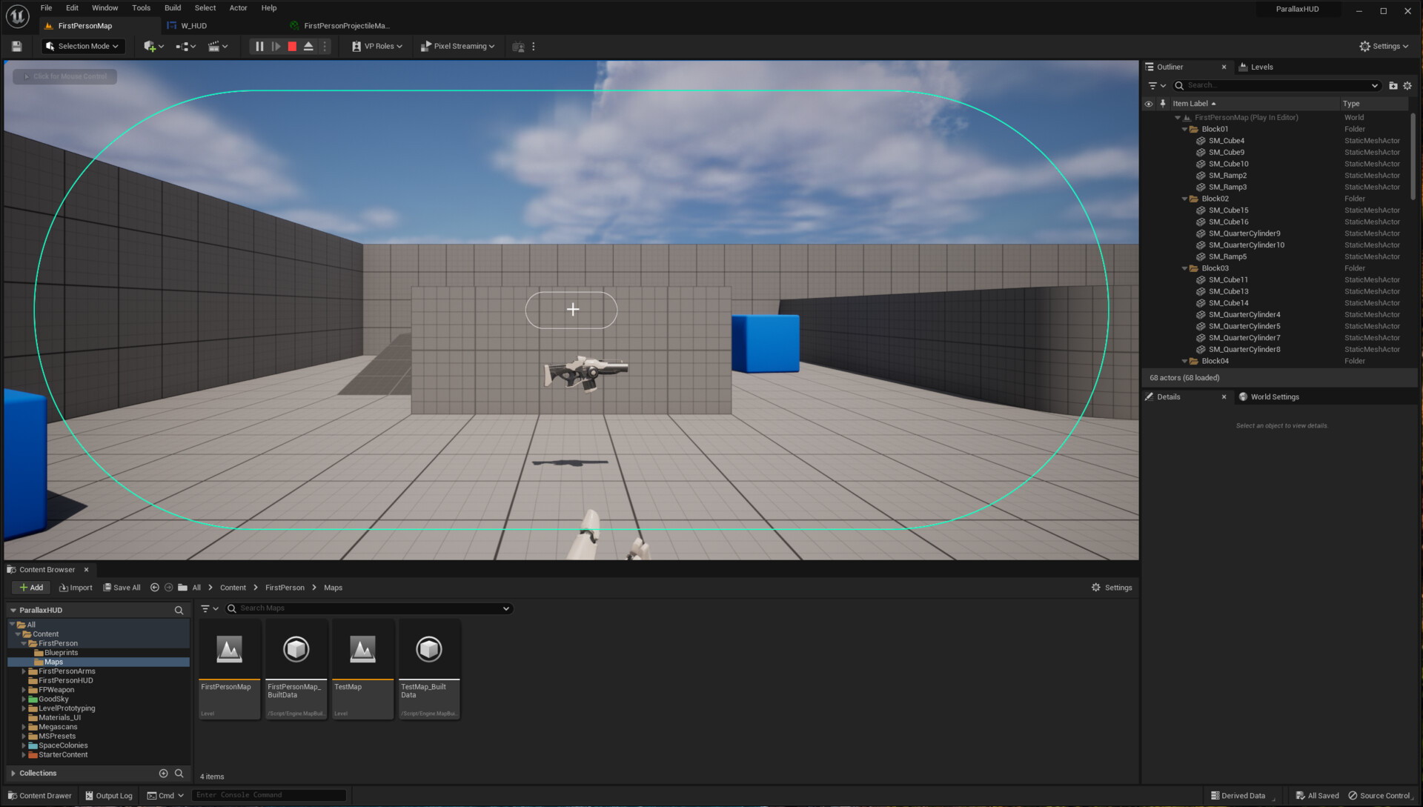Click the Save Current Level icon
This screenshot has width=1423, height=807.
pos(15,46)
